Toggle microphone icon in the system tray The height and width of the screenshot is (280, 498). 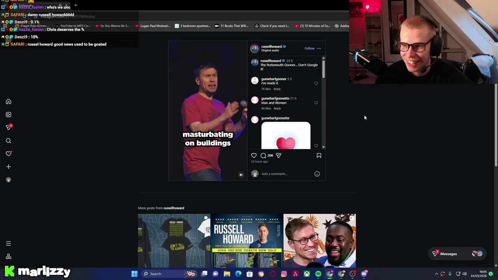coord(450,274)
